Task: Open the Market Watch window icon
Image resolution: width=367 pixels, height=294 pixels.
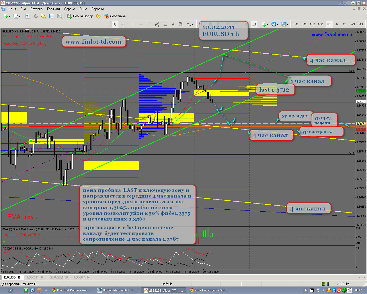Action: click(28, 16)
